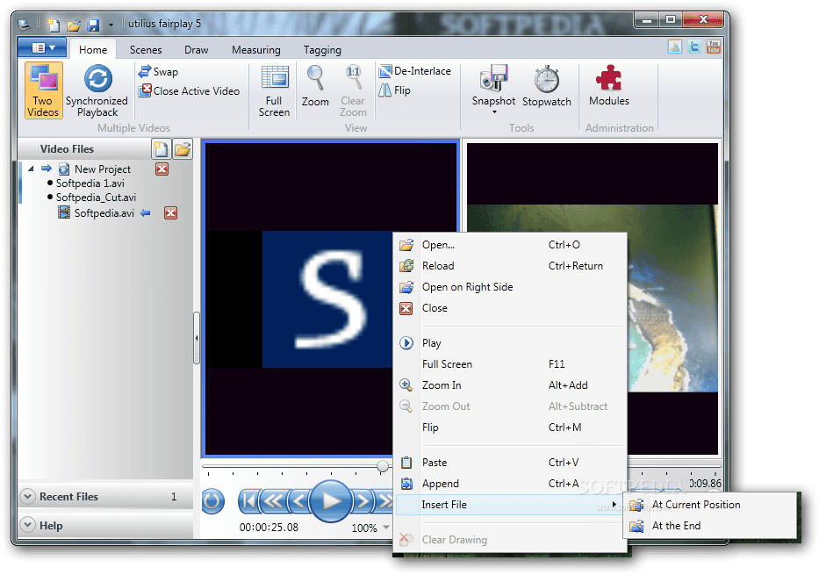This screenshot has width=819, height=575.
Task: Switch to the Scenes tab
Action: [146, 50]
